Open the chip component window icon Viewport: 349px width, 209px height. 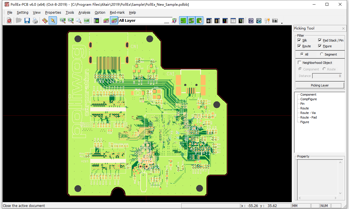[209, 21]
